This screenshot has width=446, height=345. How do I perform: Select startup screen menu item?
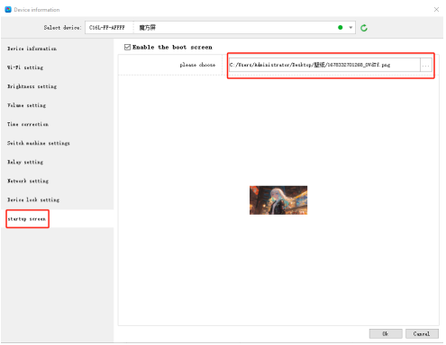tap(27, 219)
